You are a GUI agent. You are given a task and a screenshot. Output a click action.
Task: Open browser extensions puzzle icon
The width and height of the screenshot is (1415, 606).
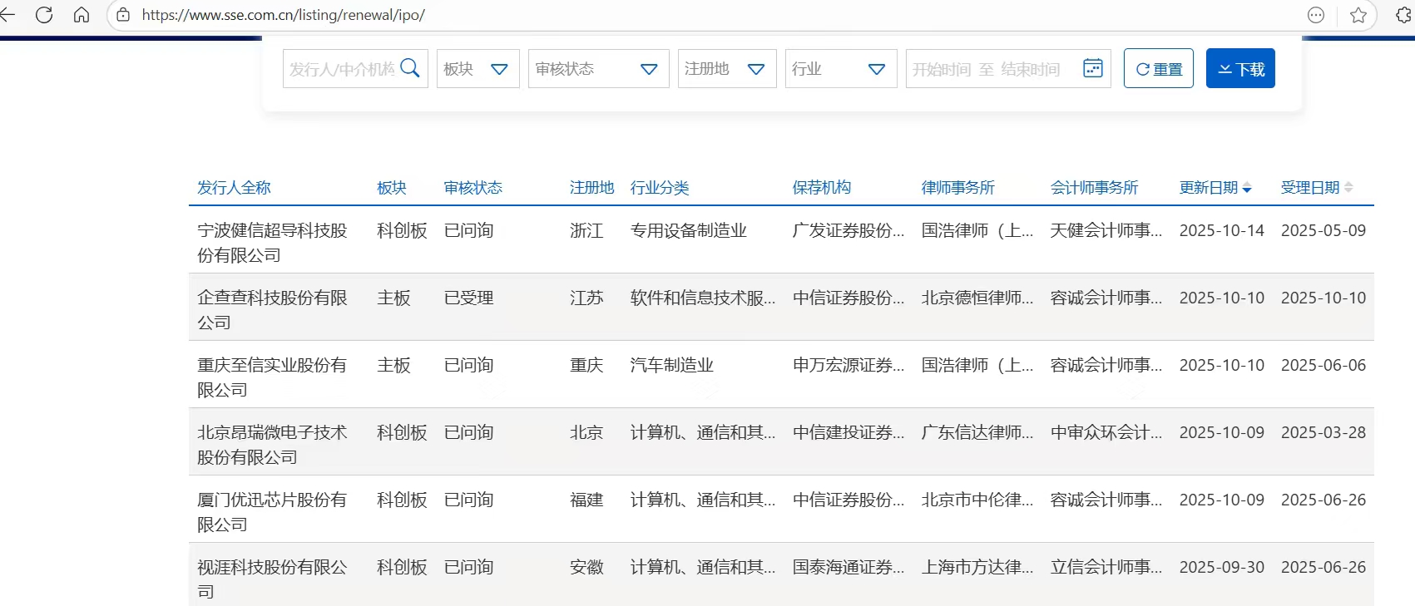[x=1405, y=15]
